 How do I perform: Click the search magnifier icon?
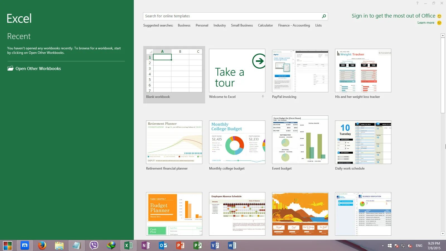coord(324,16)
